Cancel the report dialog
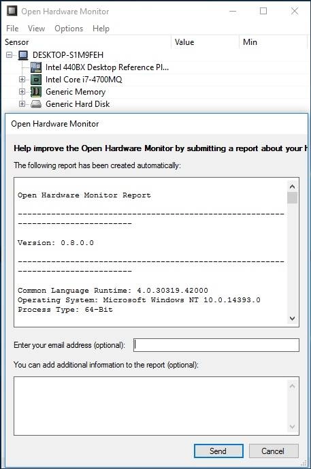311x469 pixels. click(x=274, y=451)
